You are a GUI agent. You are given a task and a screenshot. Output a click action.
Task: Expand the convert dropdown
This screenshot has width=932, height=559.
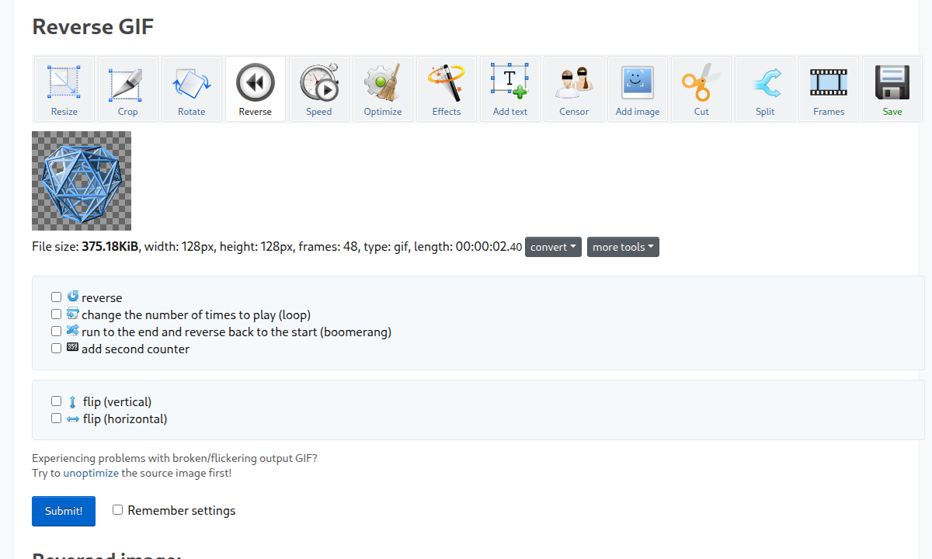[x=553, y=247]
